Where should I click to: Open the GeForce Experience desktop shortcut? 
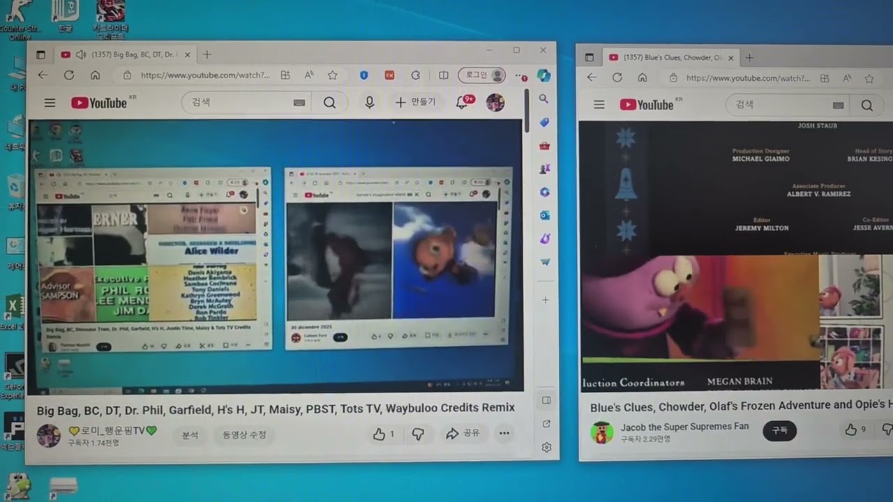pyautogui.click(x=13, y=376)
